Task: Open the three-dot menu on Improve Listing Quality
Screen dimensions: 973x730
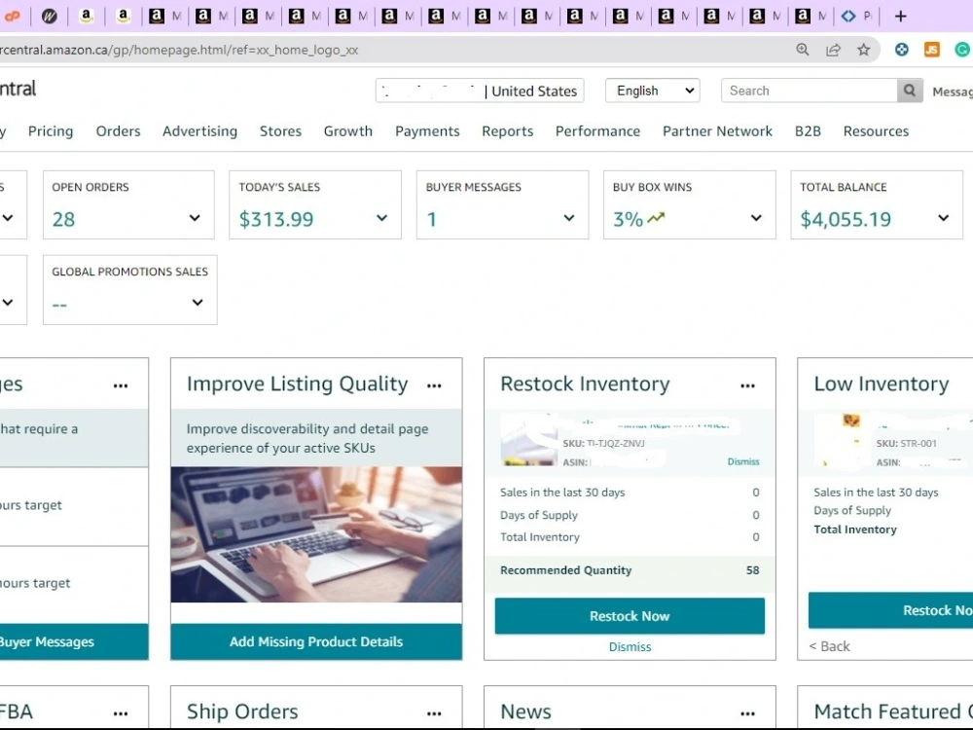Action: point(434,385)
